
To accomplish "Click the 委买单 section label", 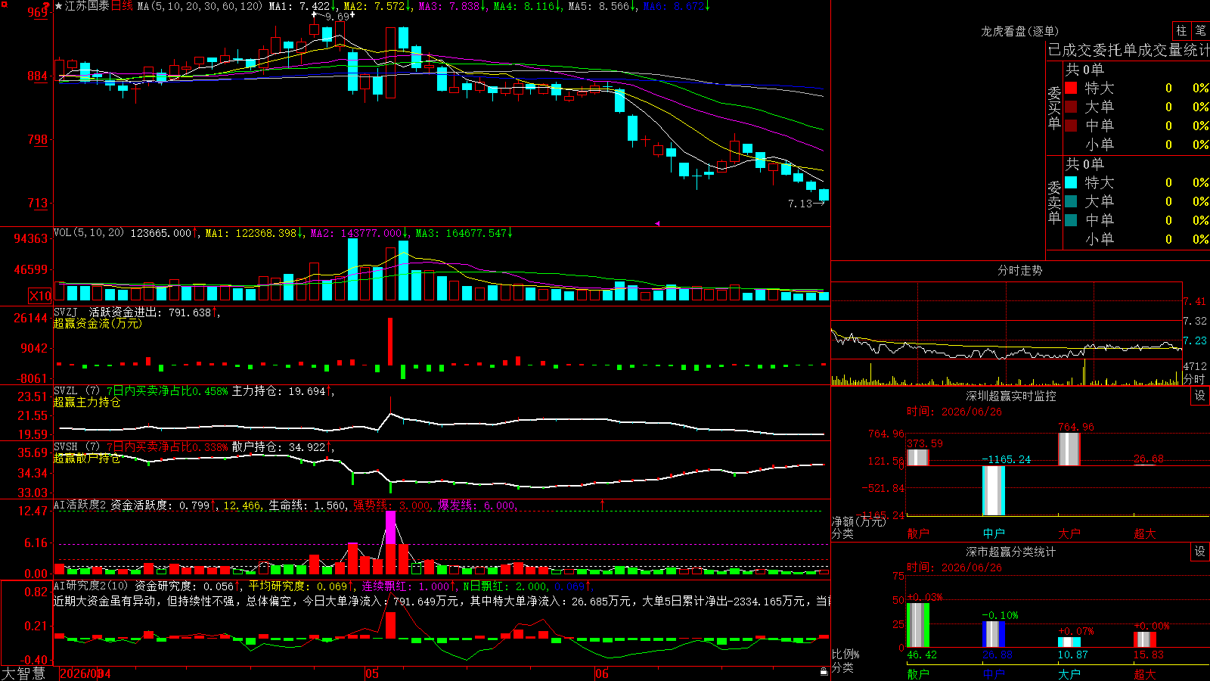I will pos(1054,107).
